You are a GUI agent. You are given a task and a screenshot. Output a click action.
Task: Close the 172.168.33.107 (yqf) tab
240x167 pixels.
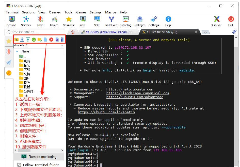click(196, 32)
